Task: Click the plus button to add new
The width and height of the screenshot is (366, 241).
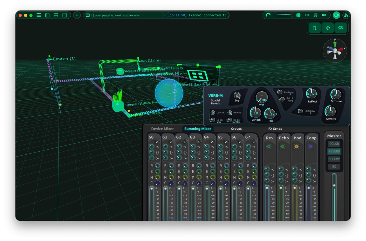Action: [77, 15]
